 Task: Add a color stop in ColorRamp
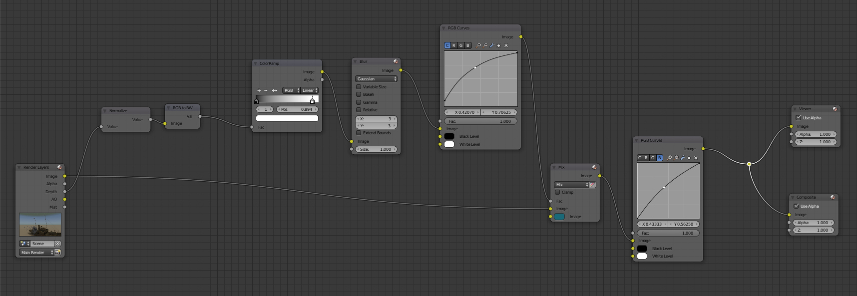click(259, 90)
